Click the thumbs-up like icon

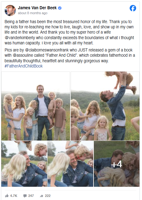coord(7,196)
